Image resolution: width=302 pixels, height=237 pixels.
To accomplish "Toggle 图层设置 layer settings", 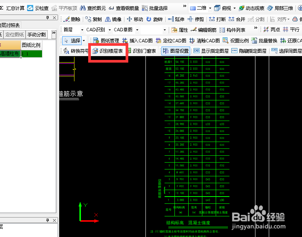I will coord(176,51).
